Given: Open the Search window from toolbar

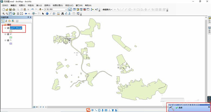Looking at the screenshot, I should pos(81,9).
